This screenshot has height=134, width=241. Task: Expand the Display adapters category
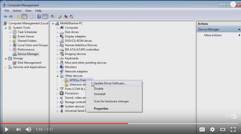(57, 37)
